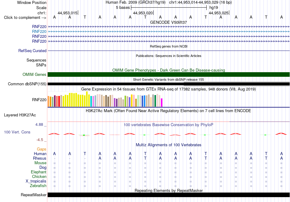Click '100 vertebrates Basewise Conservation by PhyloP' title

[169, 125]
